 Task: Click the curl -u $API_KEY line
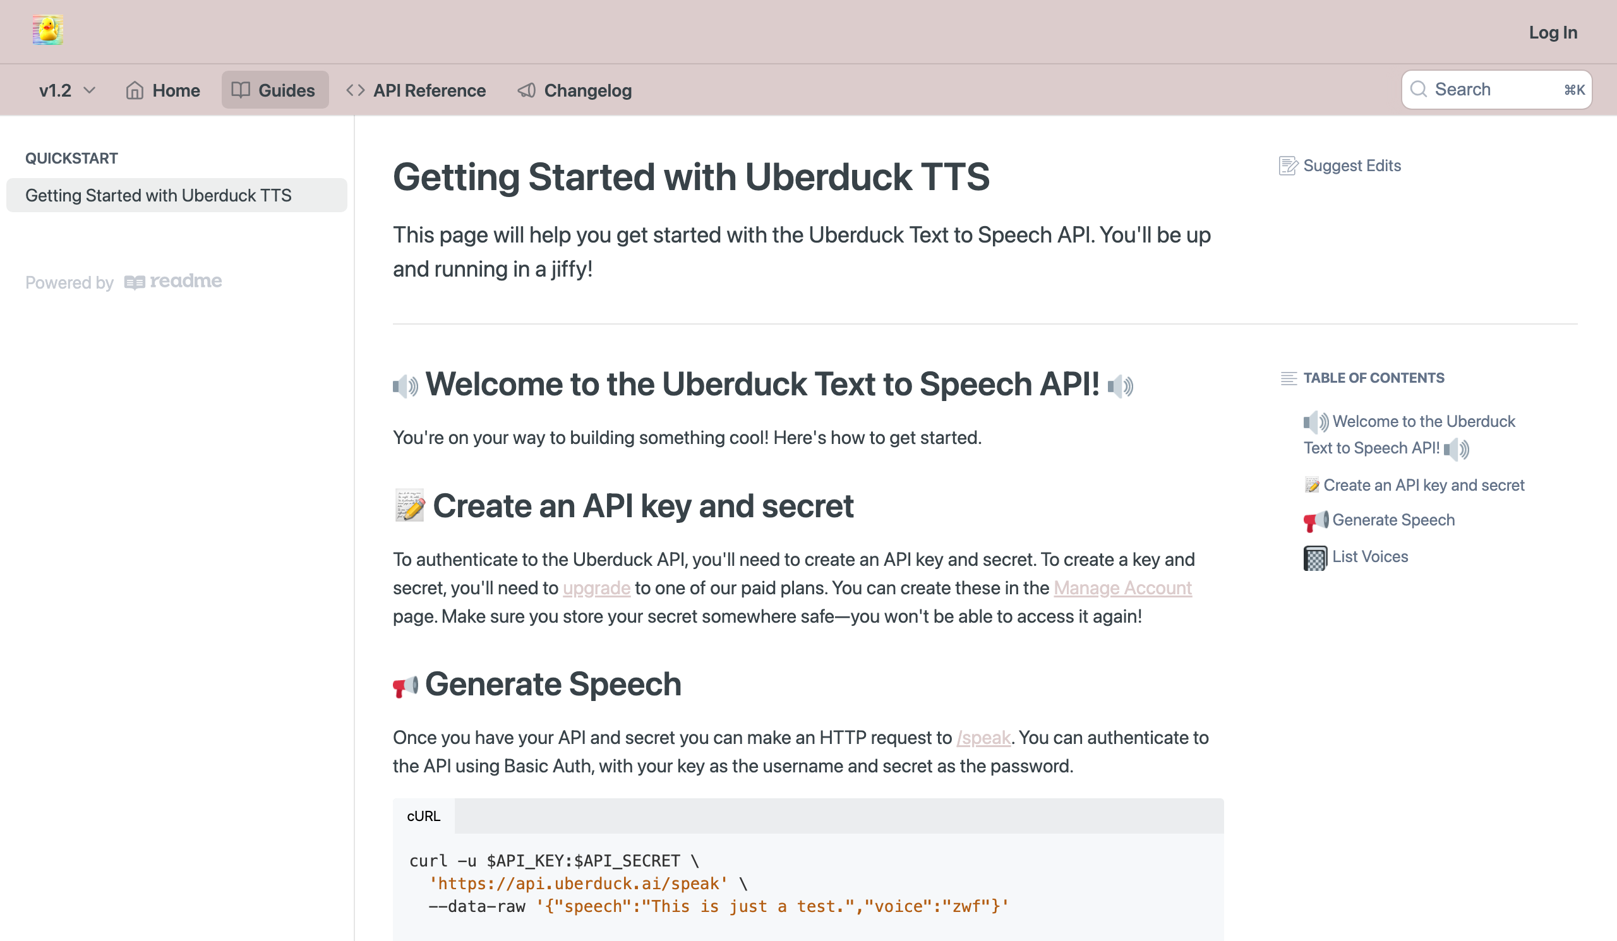555,861
